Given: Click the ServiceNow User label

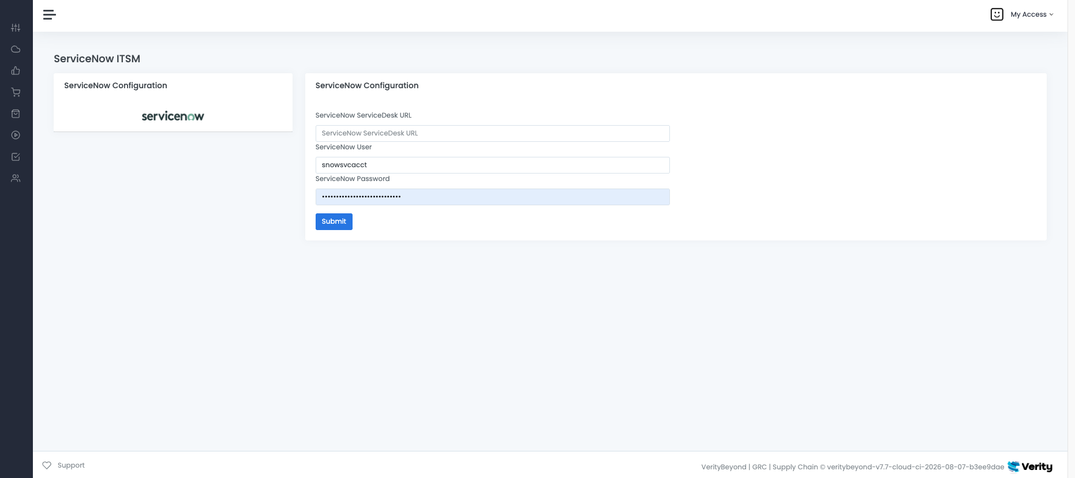Looking at the screenshot, I should (343, 147).
